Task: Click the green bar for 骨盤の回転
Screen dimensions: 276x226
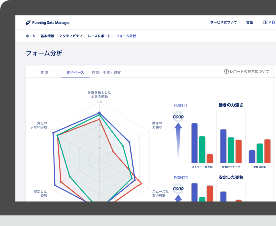Action: (260, 153)
